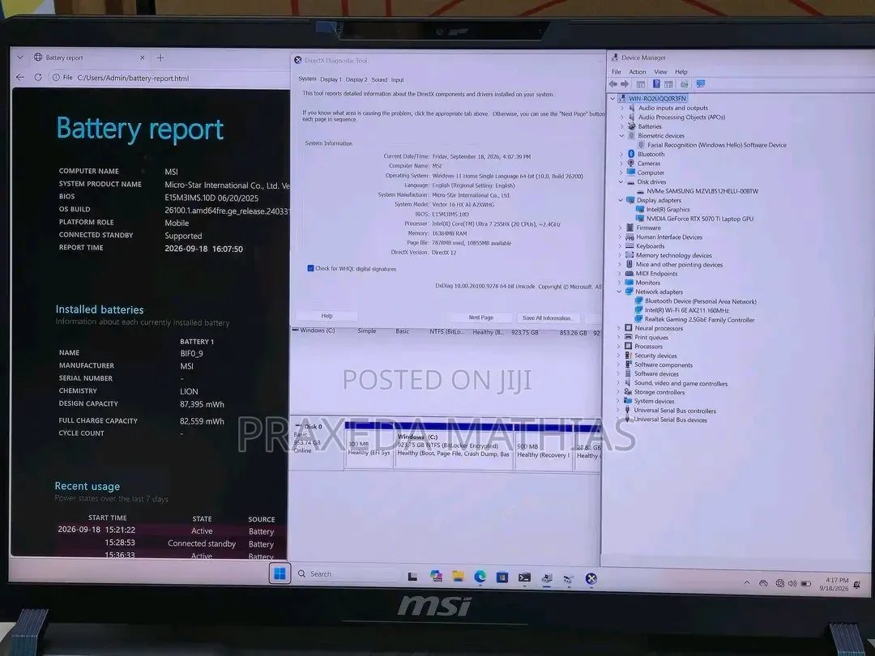The width and height of the screenshot is (875, 656).
Task: Open Microsoft Store from the taskbar
Action: pyautogui.click(x=502, y=577)
